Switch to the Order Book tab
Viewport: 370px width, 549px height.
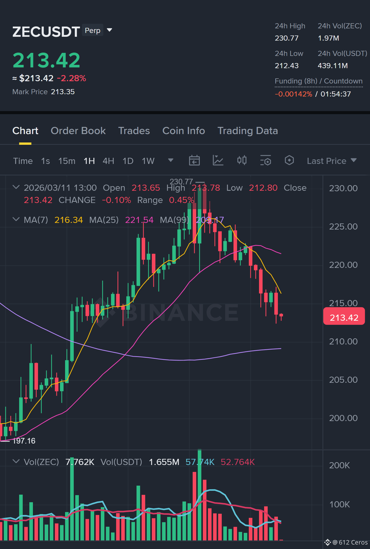click(78, 131)
